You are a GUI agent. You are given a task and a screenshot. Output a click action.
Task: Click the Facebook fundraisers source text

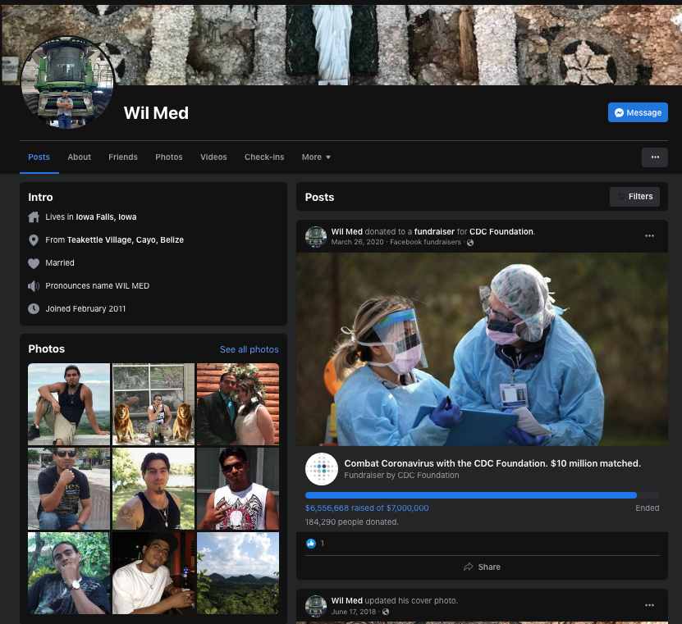click(425, 242)
